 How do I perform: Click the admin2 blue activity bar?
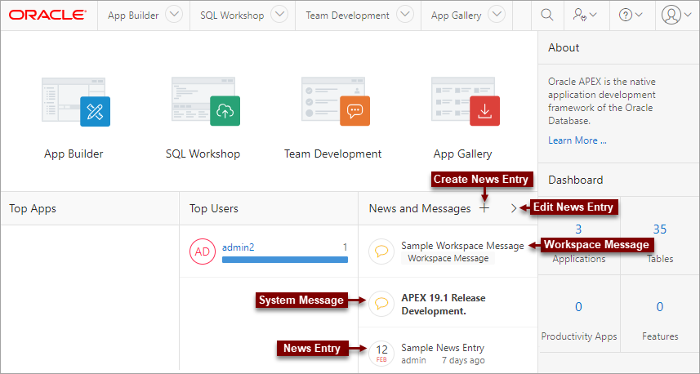pos(285,260)
